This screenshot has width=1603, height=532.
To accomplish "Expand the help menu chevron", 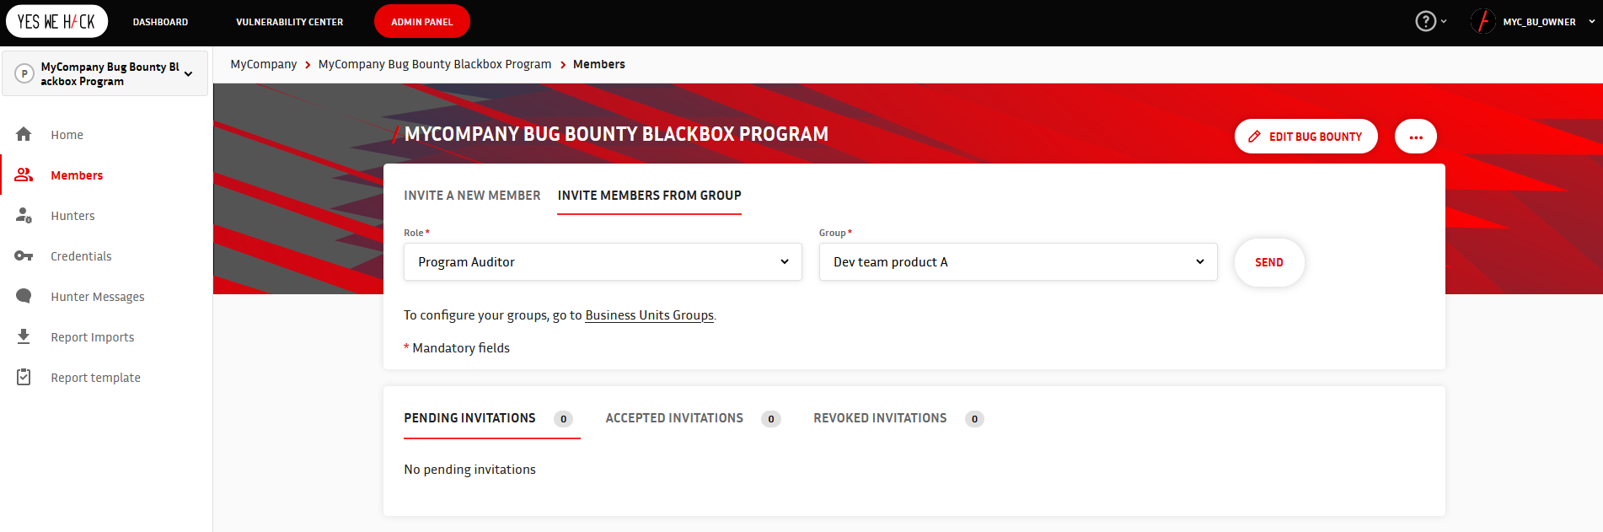I will pyautogui.click(x=1444, y=21).
